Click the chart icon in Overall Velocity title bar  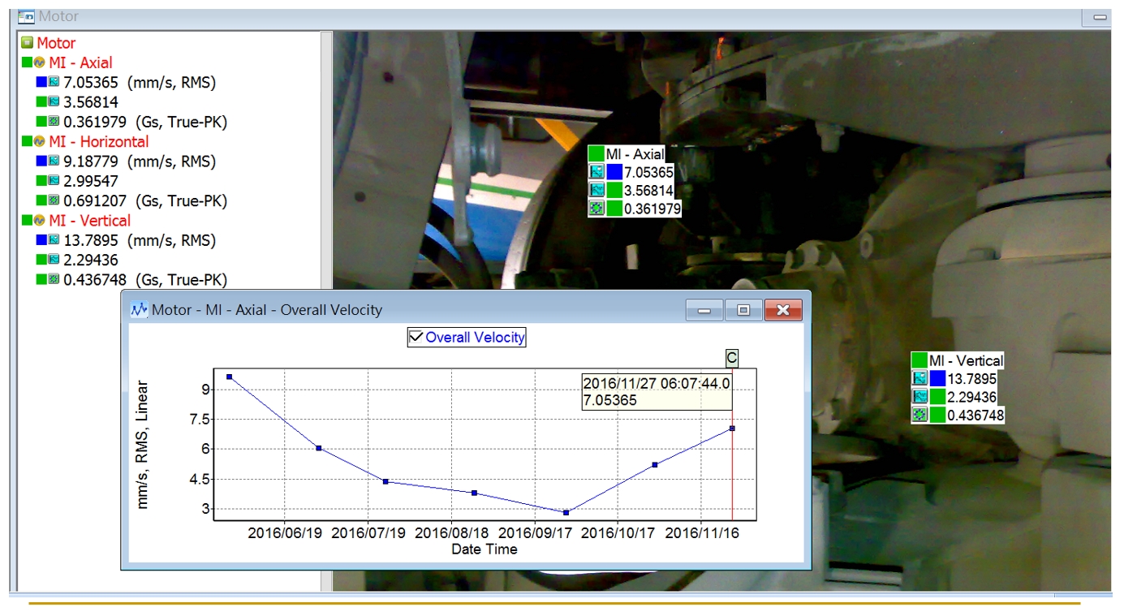click(139, 309)
